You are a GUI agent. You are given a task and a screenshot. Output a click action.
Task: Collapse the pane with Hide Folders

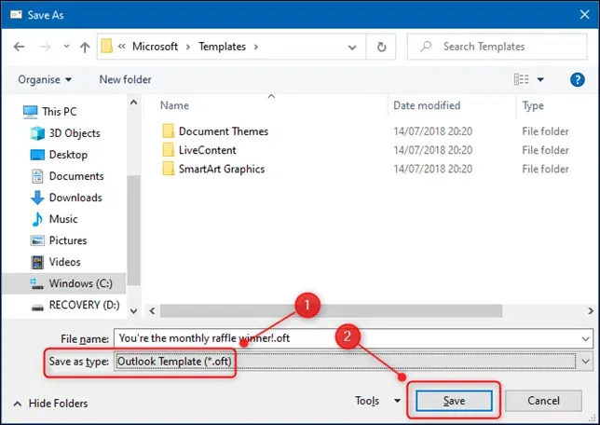[50, 404]
